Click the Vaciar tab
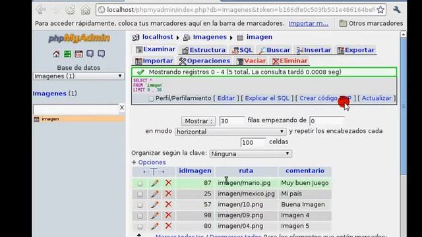This screenshot has width=422, height=237. click(x=251, y=61)
